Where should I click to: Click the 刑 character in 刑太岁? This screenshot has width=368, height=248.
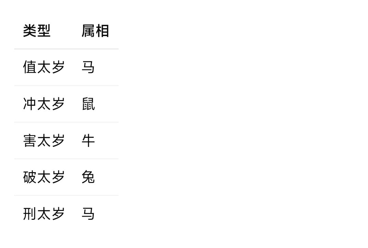tap(29, 214)
